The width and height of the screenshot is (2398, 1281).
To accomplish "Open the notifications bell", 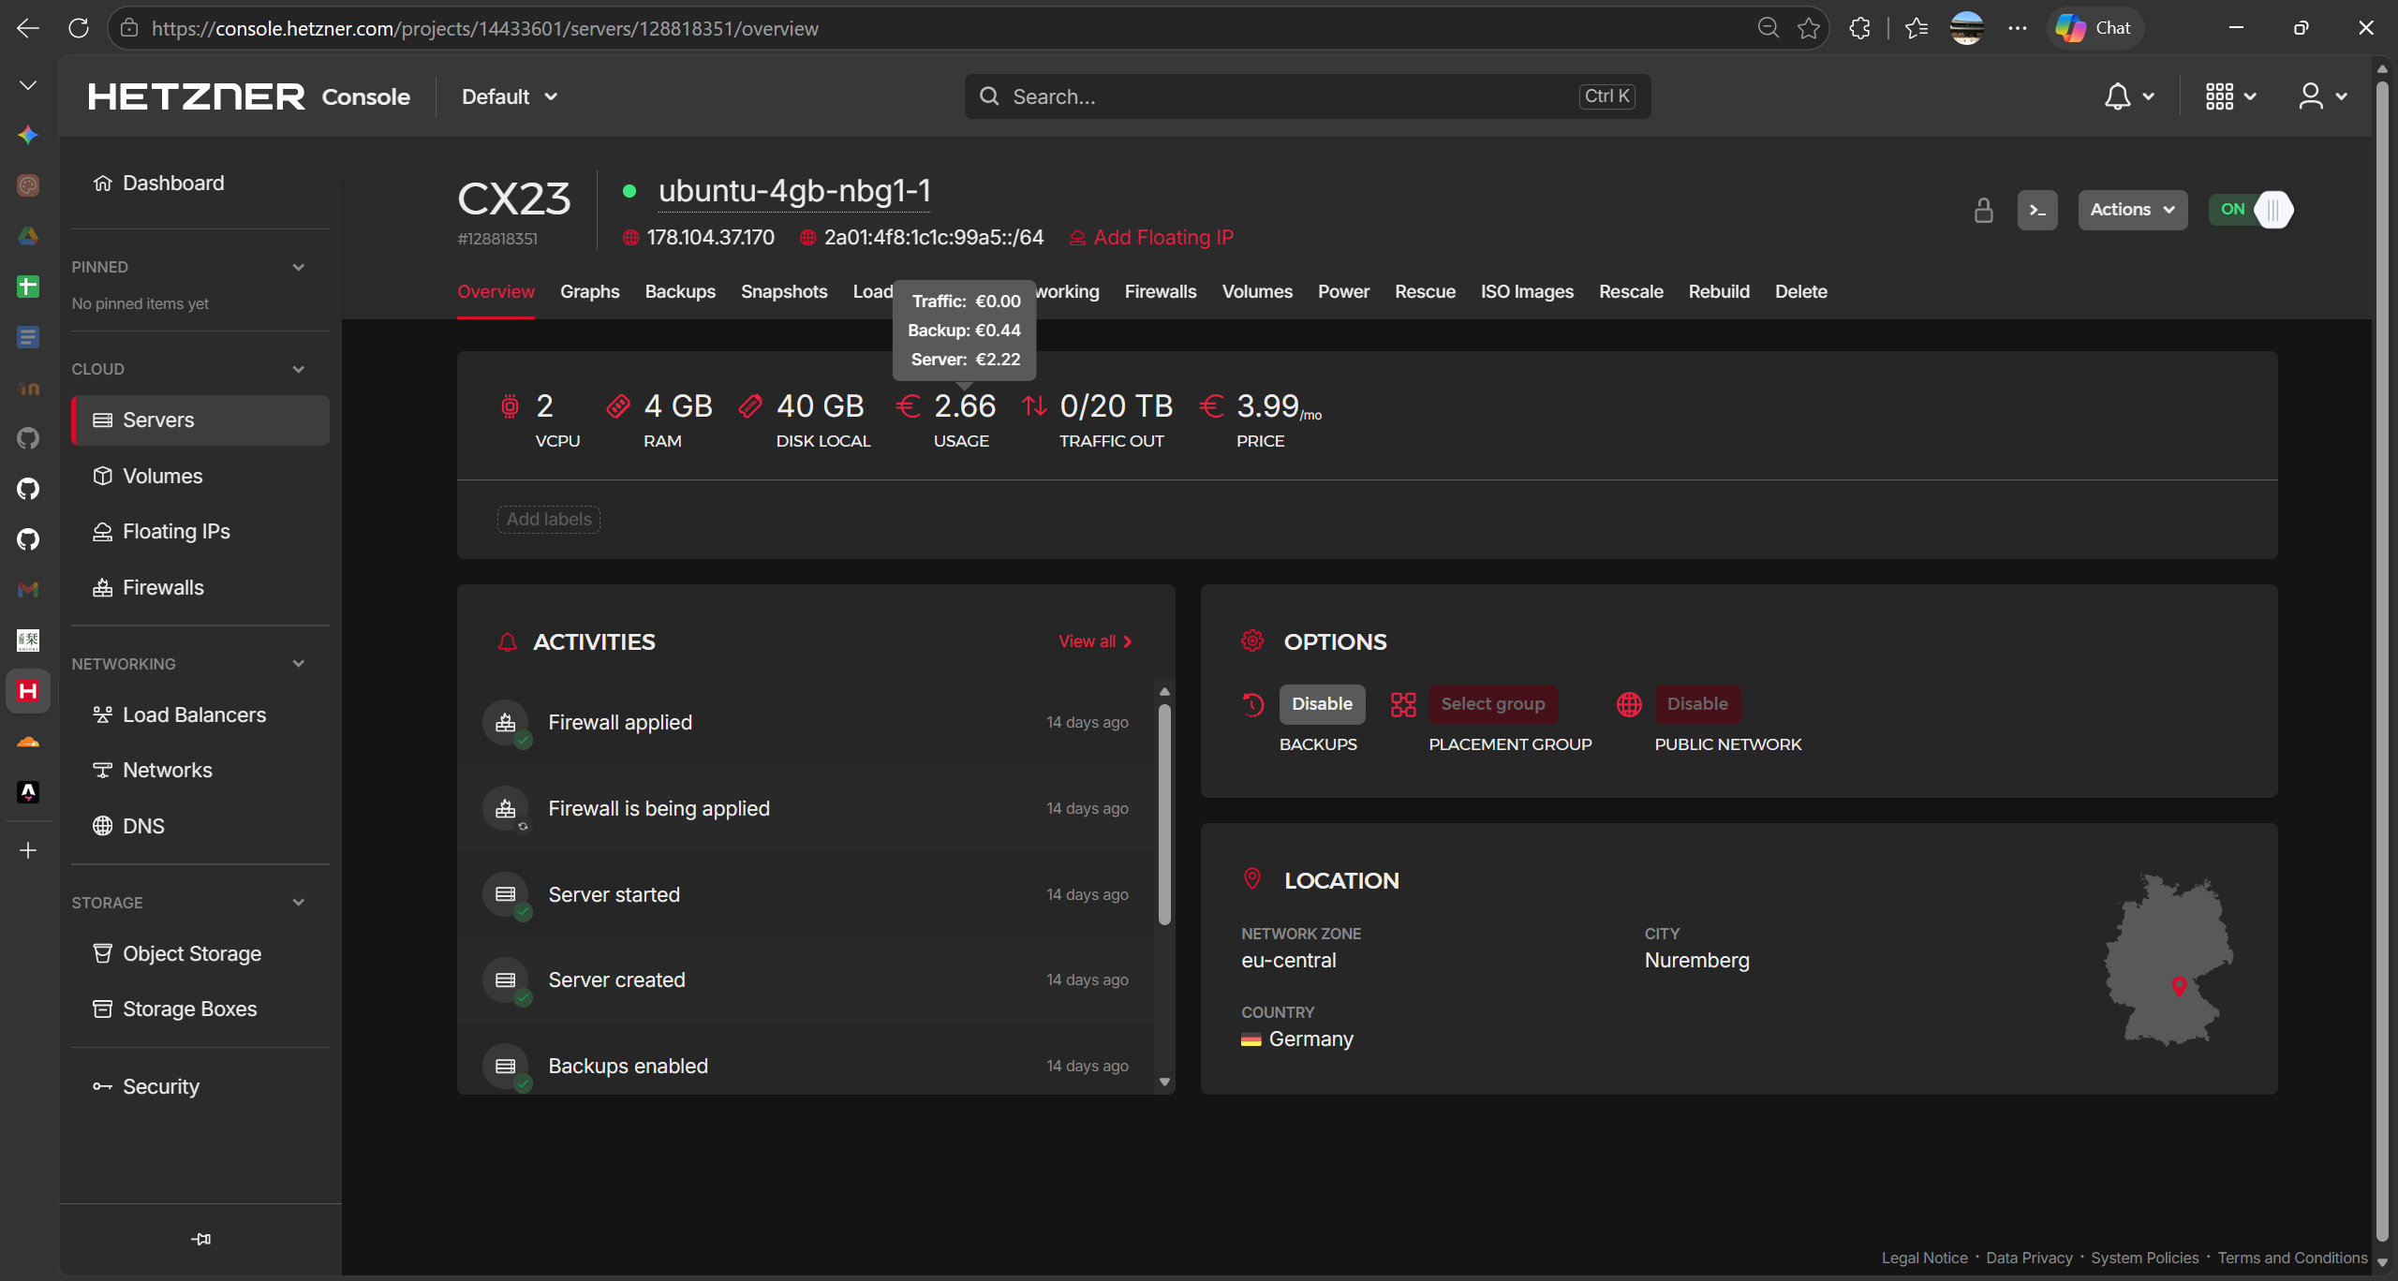I will click(x=2117, y=96).
